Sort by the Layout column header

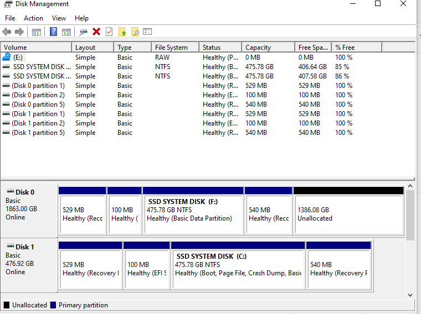click(93, 48)
